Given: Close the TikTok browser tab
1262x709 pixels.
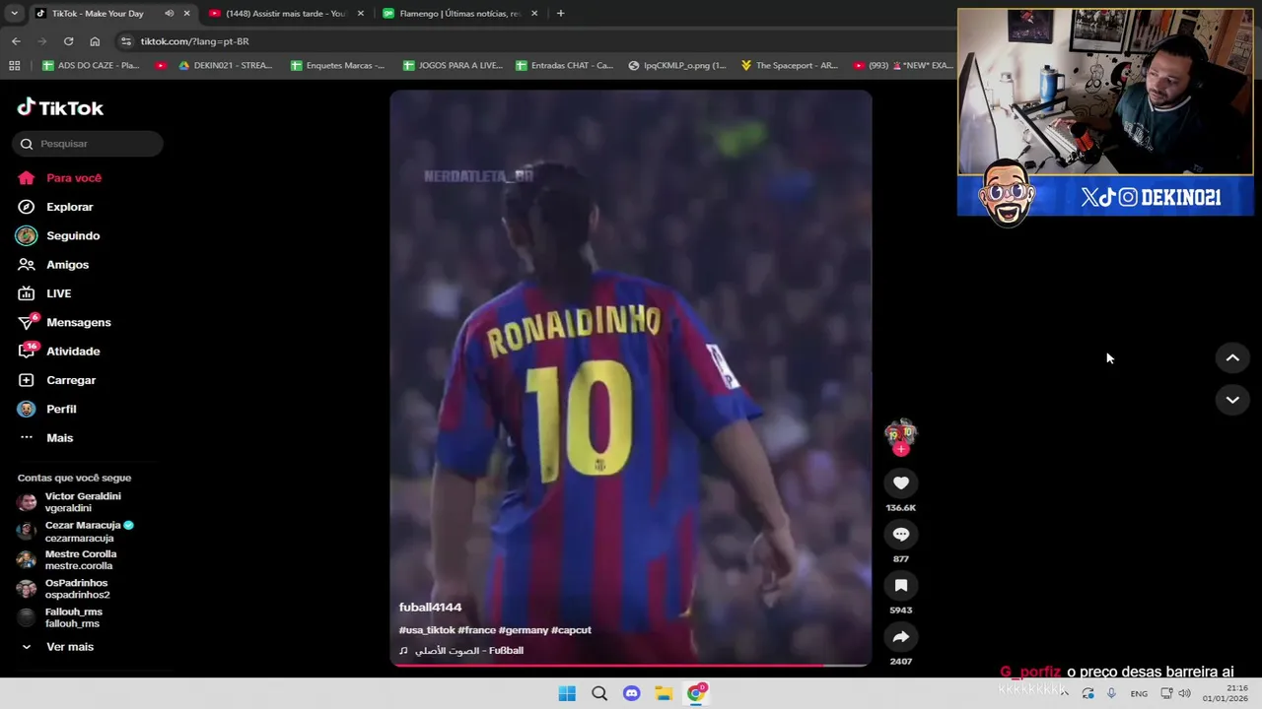Looking at the screenshot, I should point(186,14).
